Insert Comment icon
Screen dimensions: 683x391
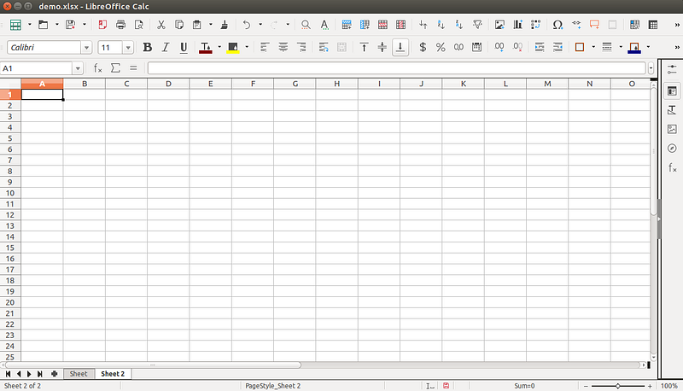click(594, 25)
